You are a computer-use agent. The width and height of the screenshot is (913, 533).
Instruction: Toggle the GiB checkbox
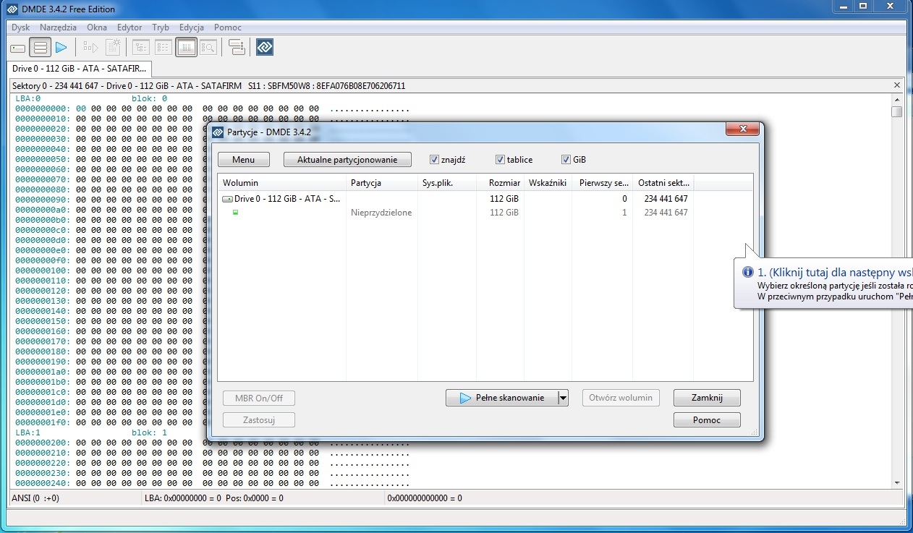[x=566, y=159]
